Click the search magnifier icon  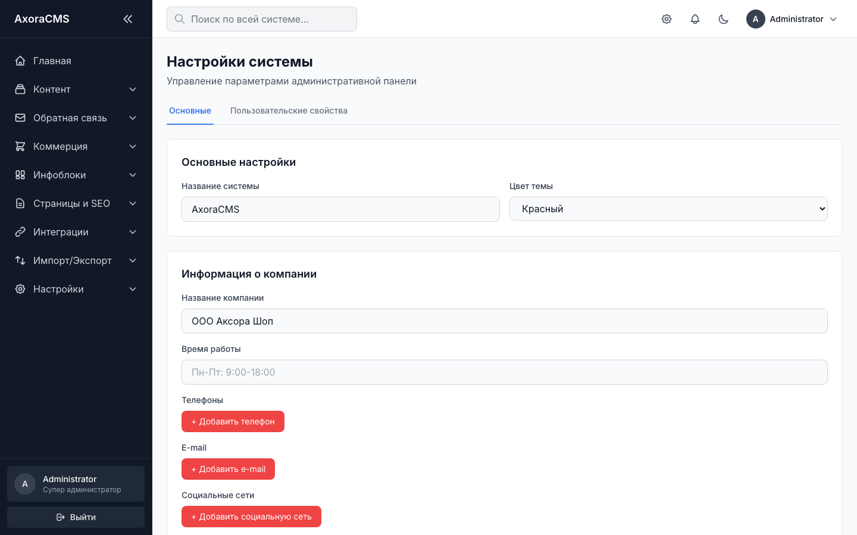pyautogui.click(x=179, y=19)
